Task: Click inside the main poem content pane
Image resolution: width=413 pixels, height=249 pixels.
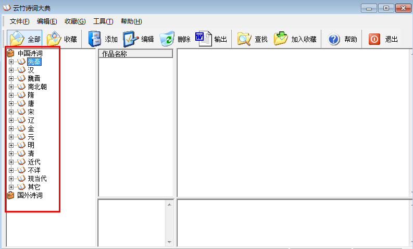Action: pyautogui.click(x=293, y=123)
